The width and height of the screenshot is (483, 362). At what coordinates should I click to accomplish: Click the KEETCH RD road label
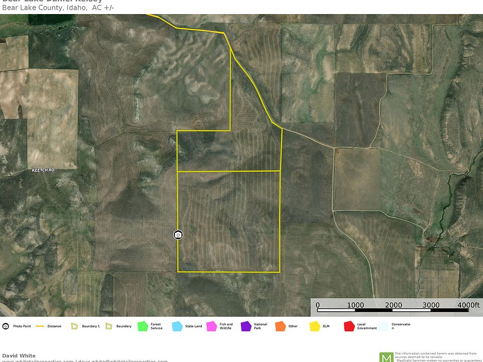pyautogui.click(x=43, y=170)
